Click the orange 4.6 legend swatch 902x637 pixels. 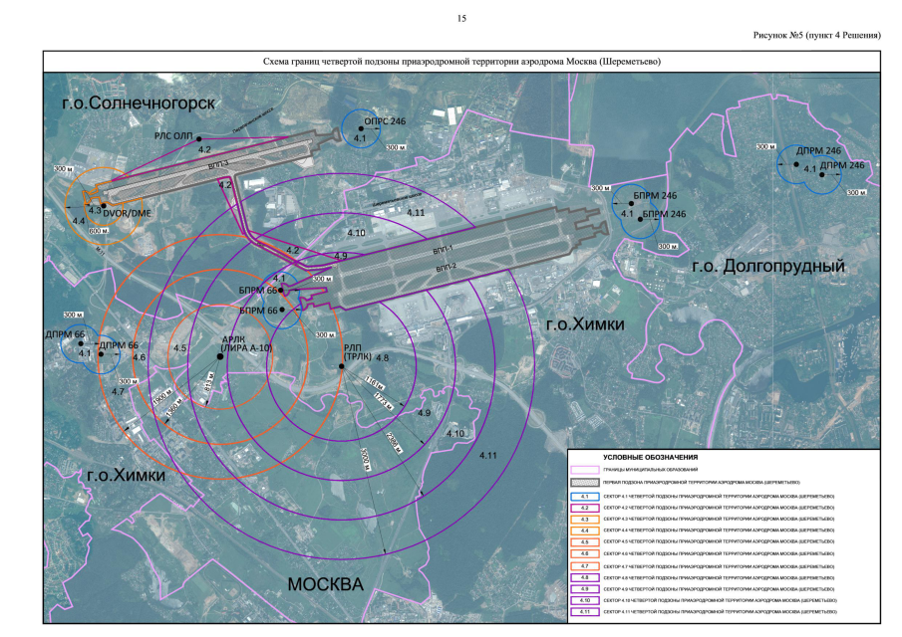click(585, 552)
